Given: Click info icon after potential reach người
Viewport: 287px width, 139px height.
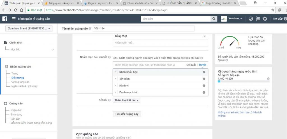Looking at the screenshot, I should (227, 60).
